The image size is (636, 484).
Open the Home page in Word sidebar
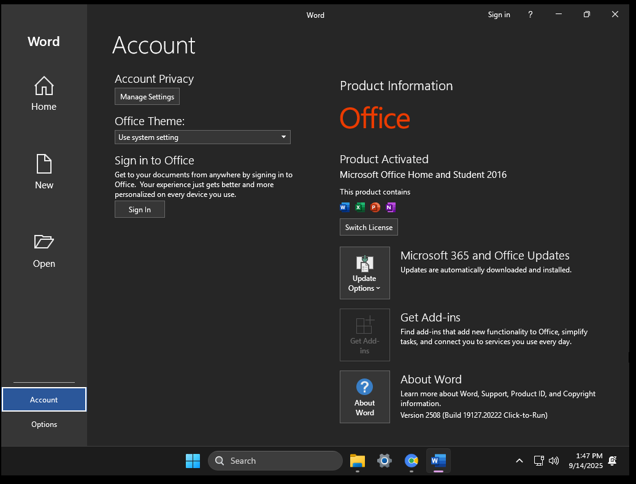pos(44,94)
